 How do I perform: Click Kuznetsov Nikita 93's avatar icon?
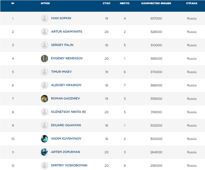coord(45,112)
